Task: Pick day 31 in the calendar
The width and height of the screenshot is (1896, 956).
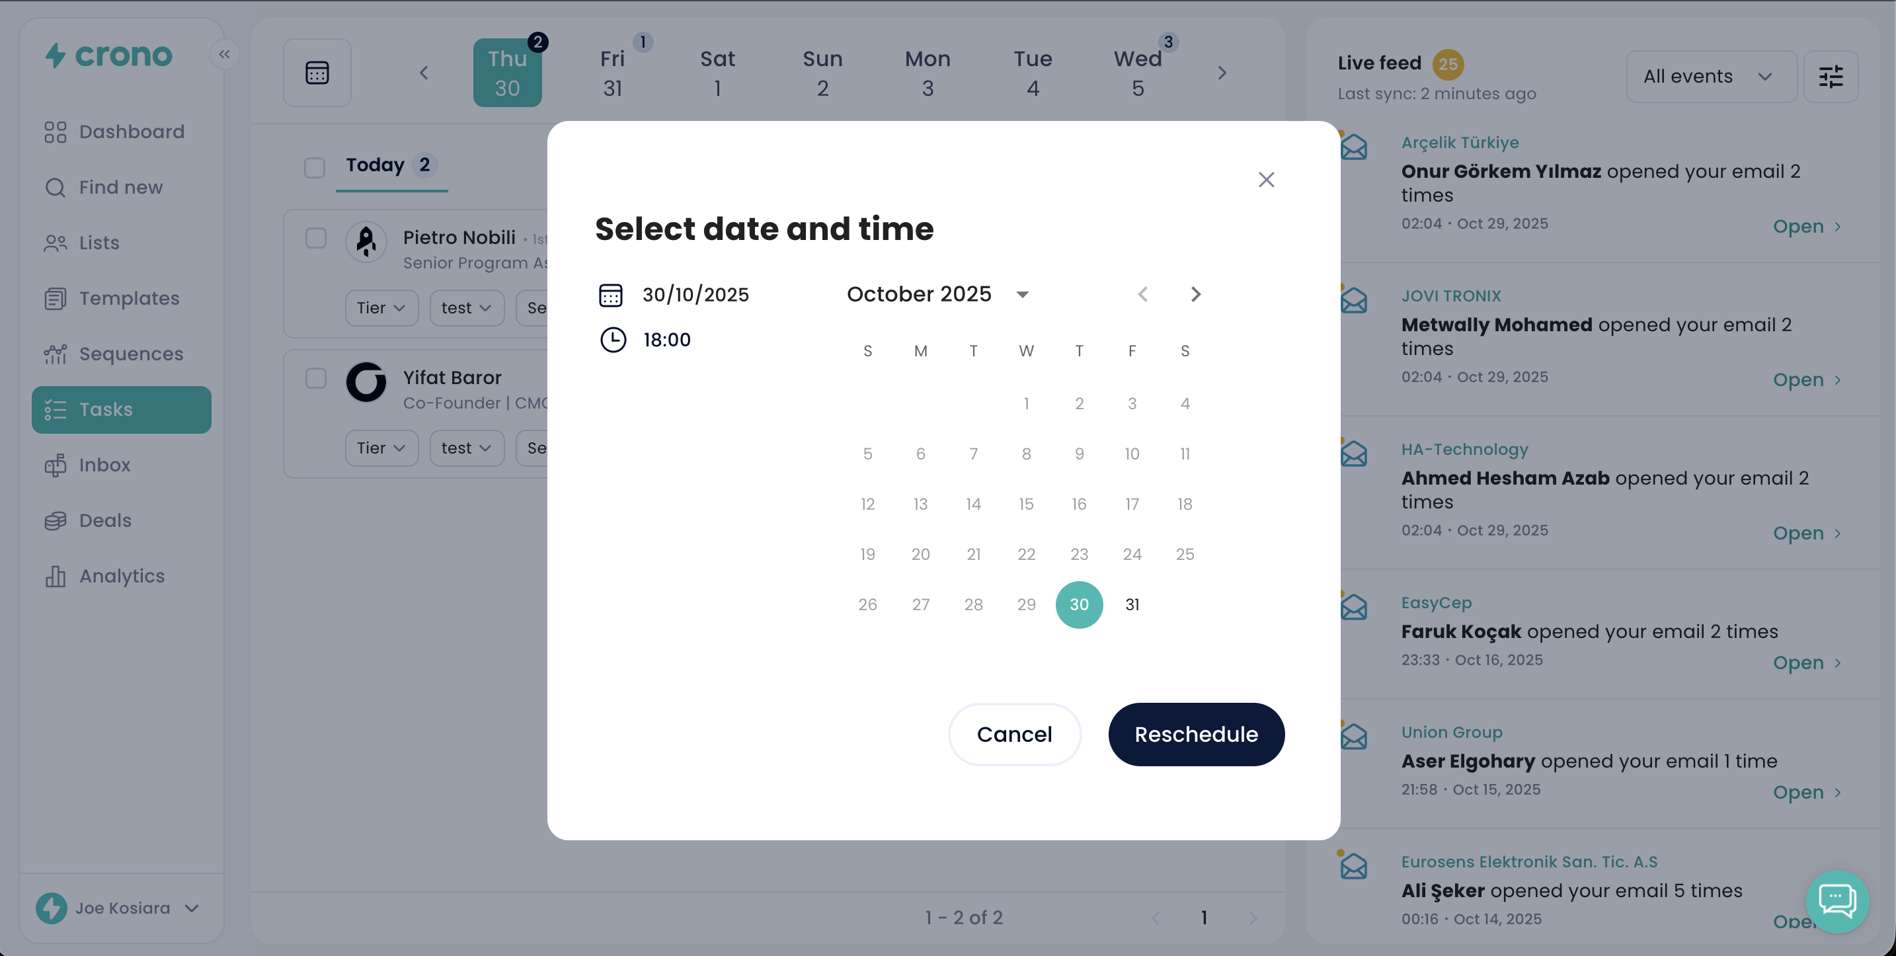Action: 1132,605
